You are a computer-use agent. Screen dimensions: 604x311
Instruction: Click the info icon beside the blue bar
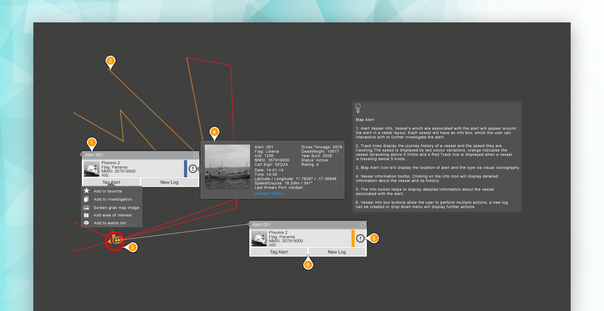(x=193, y=169)
